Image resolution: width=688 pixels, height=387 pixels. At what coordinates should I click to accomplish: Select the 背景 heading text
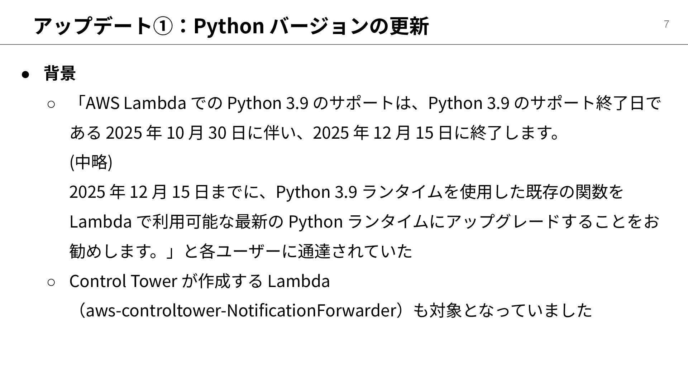pyautogui.click(x=60, y=73)
